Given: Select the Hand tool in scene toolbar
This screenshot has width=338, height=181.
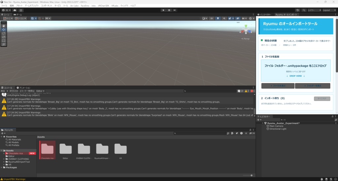Looking at the screenshot, I should (4, 26).
